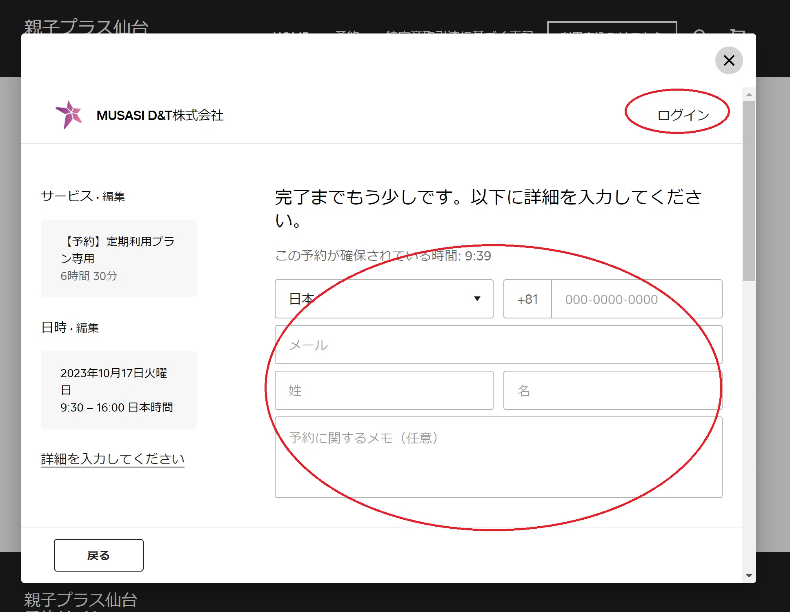Click the 姓 last name field
The image size is (790, 612).
tap(384, 390)
